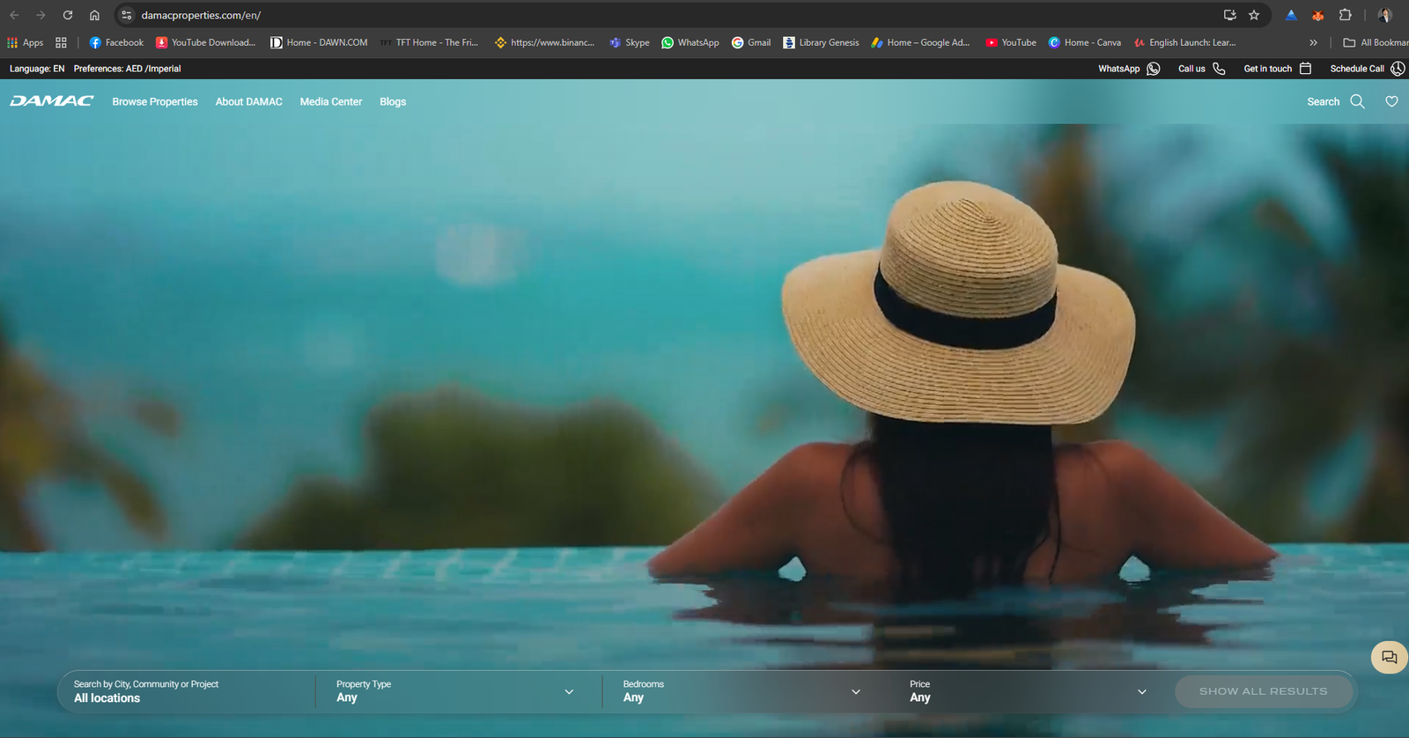Click Get in touch calendar link
Image resolution: width=1409 pixels, height=738 pixels.
click(x=1278, y=69)
